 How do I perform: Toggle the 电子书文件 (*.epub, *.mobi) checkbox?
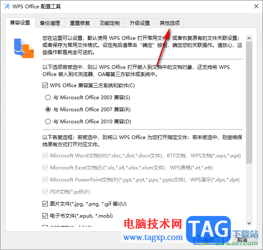coord(45,216)
